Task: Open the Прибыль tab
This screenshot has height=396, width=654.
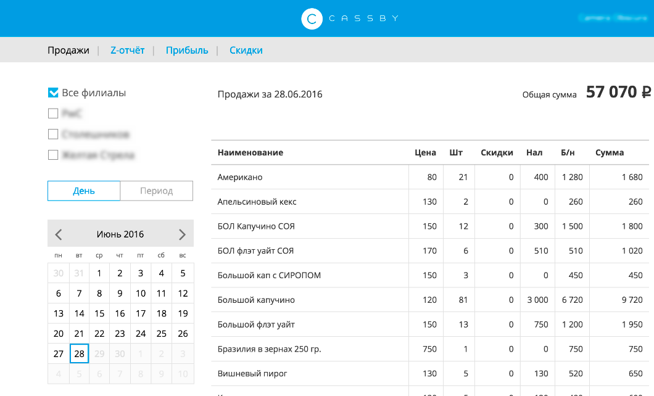Action: coord(187,51)
